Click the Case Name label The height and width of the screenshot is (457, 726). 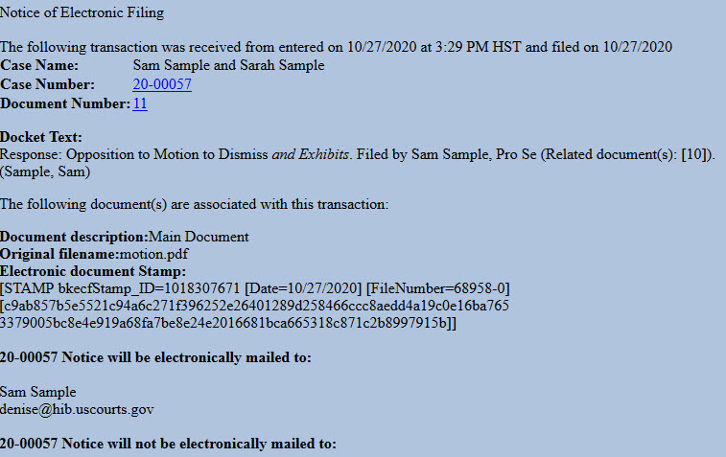click(39, 65)
